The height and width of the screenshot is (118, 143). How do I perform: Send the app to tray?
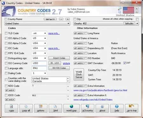pos(132,108)
